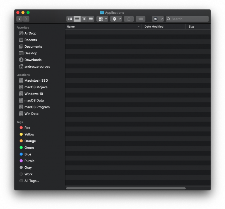The width and height of the screenshot is (225, 209).
Task: Open All Tags… in the sidebar
Action: [29, 181]
